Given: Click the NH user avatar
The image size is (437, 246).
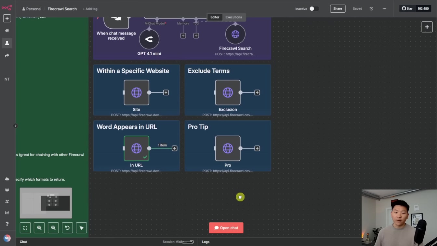Looking at the screenshot, I should 7,238.
